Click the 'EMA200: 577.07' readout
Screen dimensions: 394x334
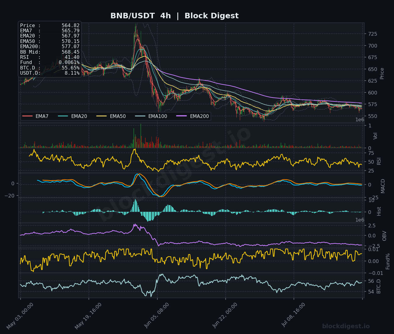tap(50, 47)
